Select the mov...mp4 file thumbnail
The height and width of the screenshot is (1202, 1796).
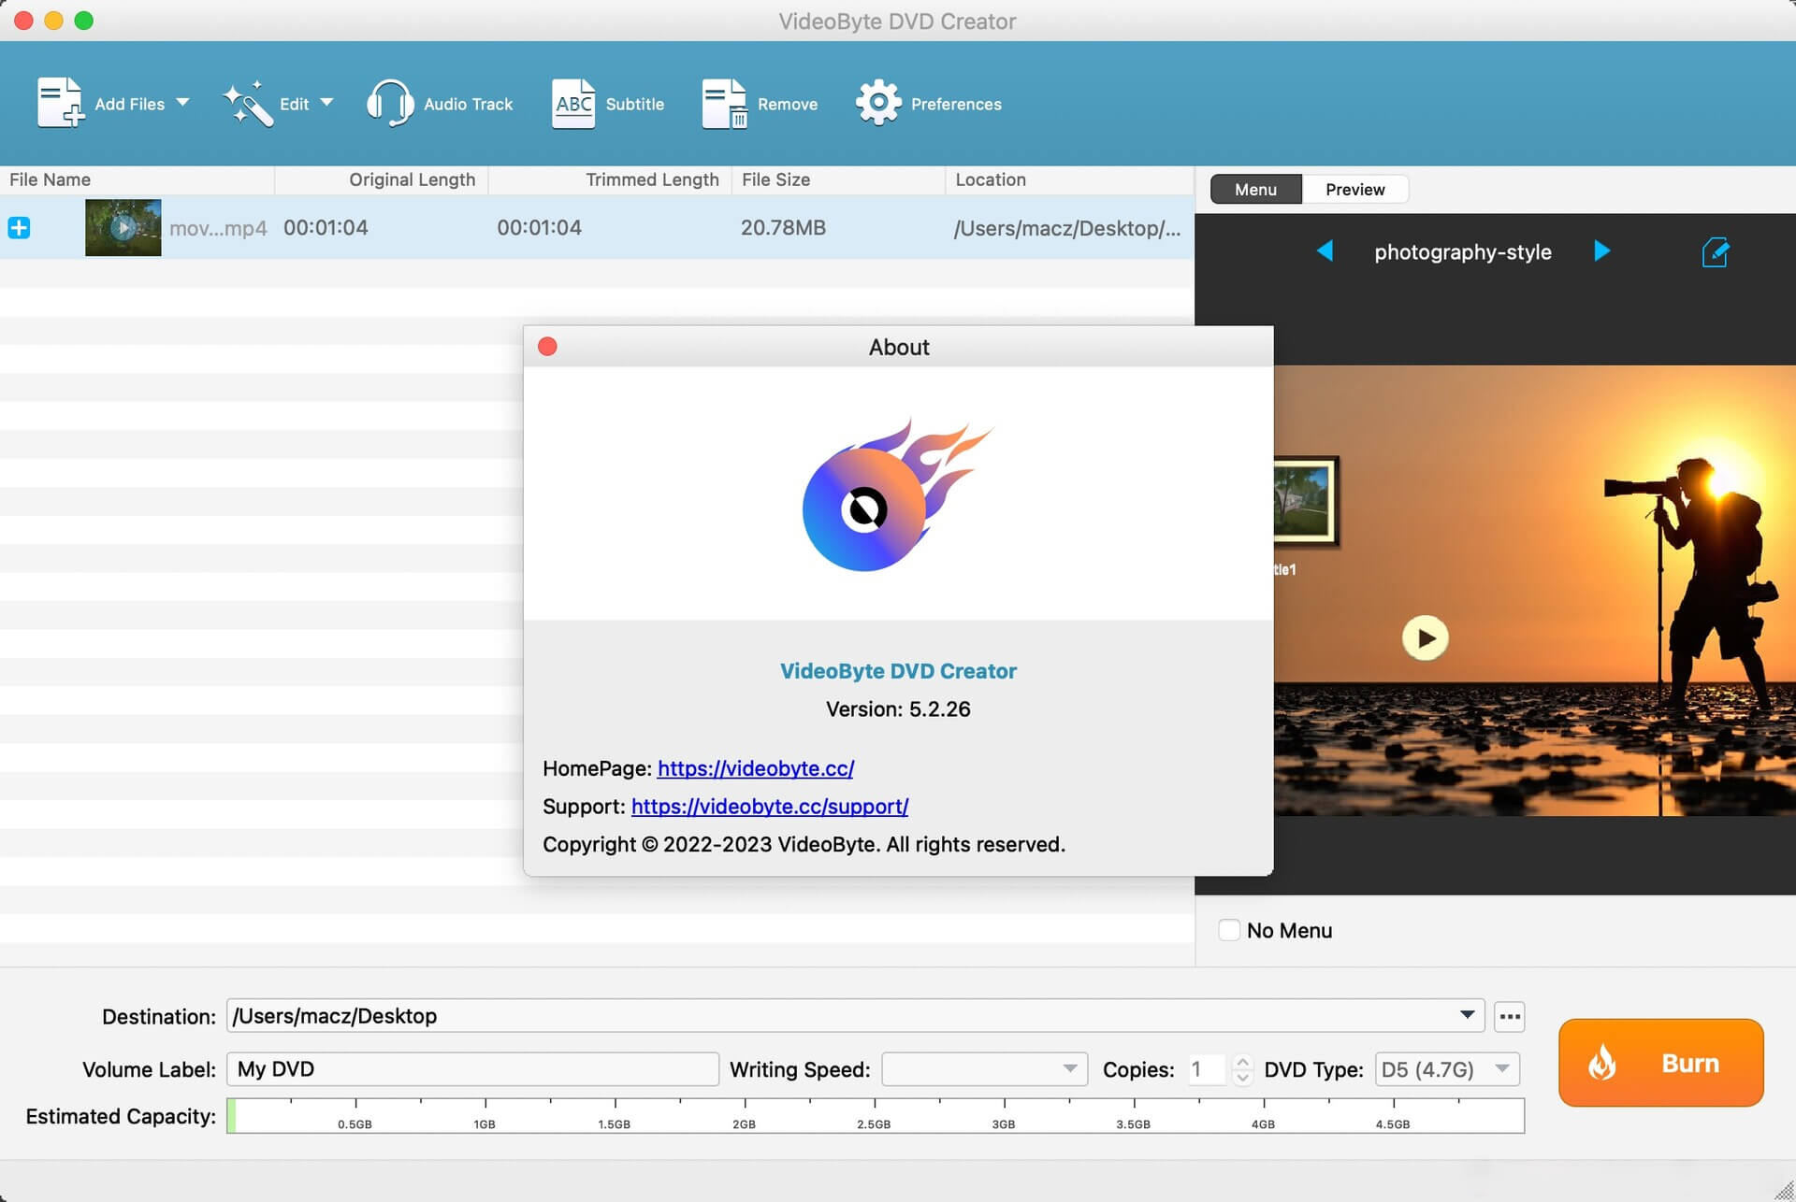(x=123, y=227)
